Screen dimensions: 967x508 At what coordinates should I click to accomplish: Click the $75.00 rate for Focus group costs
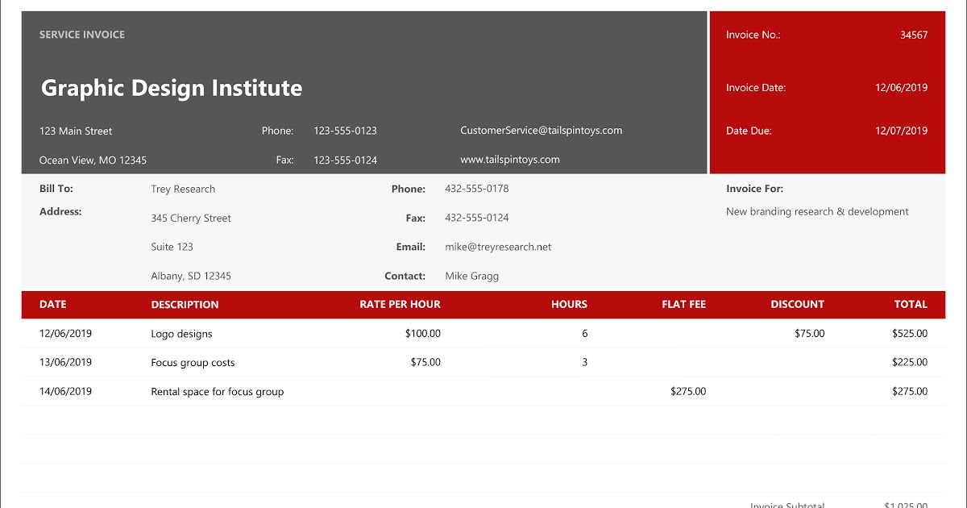pyautogui.click(x=425, y=362)
